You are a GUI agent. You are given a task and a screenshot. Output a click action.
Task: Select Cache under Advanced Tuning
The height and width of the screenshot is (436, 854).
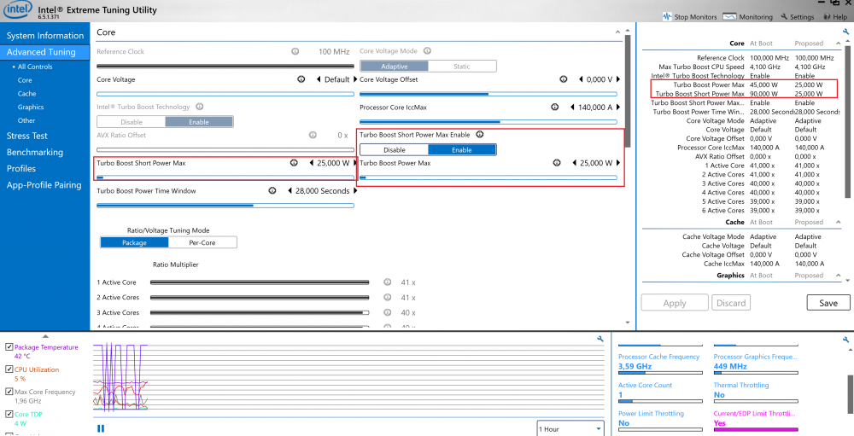(x=26, y=94)
